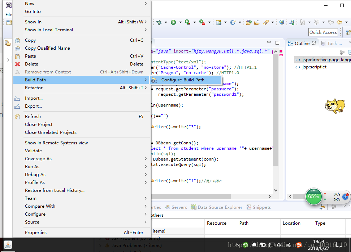Click the New file icon under File menu
The width and height of the screenshot is (351, 252).
click(9, 23)
